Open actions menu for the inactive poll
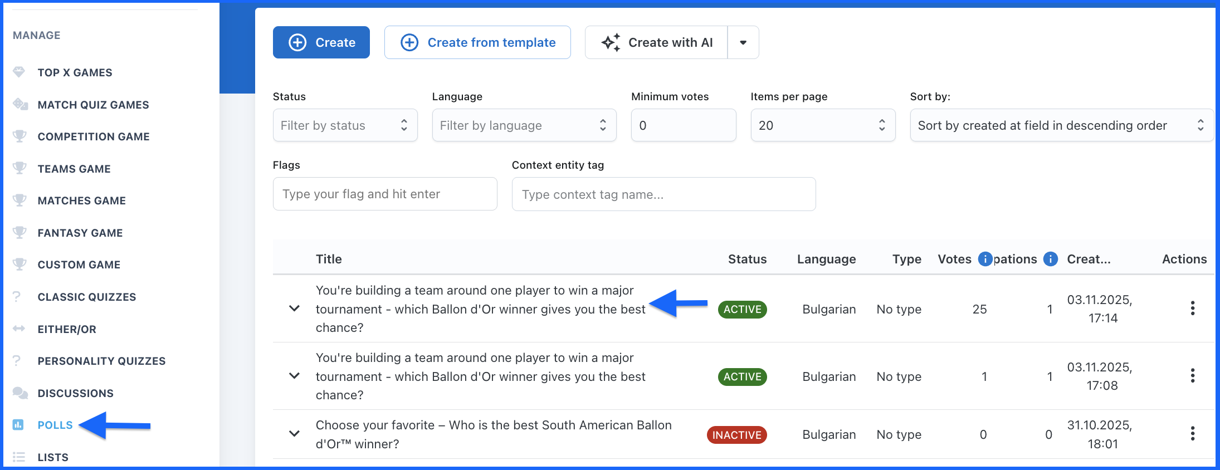1220x470 pixels. (x=1192, y=434)
